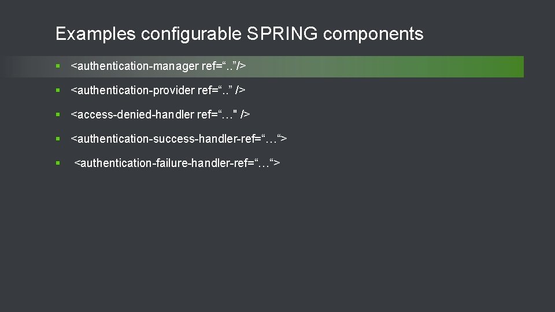Click the closing bracket after authentication-failure-handler-ref value
This screenshot has height=312, width=555.
coord(277,164)
